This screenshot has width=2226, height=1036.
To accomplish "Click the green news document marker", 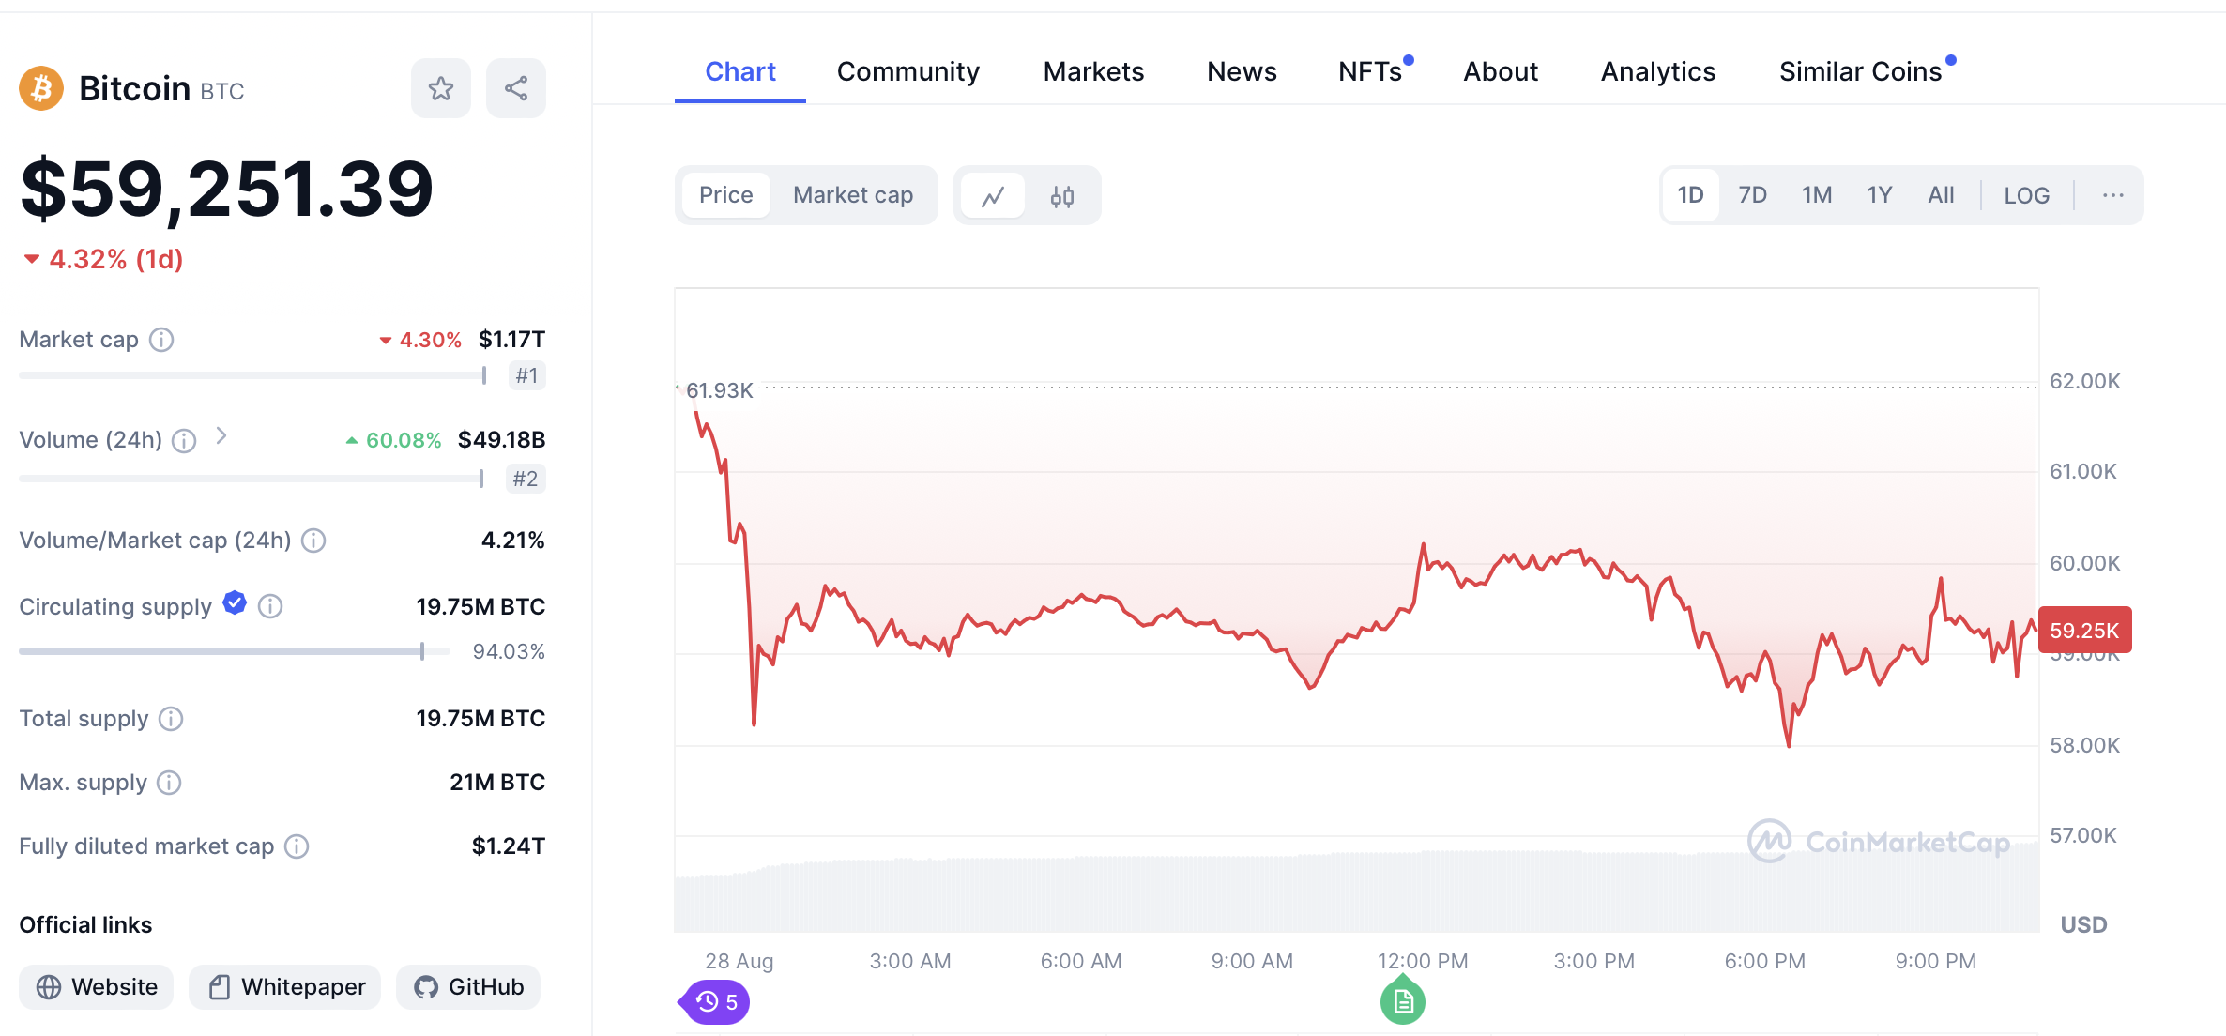I will point(1403,1002).
